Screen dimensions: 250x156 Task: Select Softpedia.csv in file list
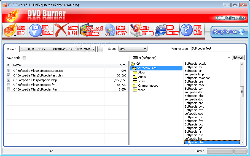194,89
